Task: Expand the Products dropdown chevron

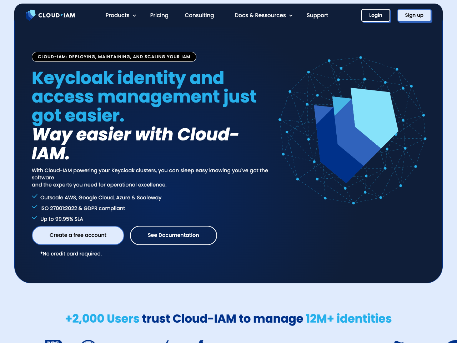Action: coord(134,16)
